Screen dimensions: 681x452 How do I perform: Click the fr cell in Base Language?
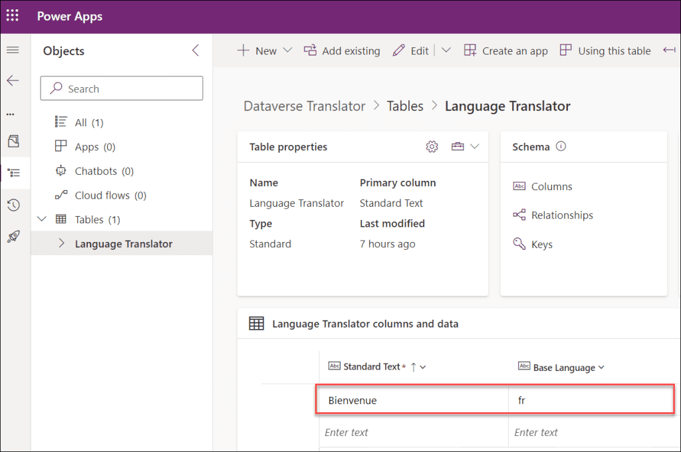[591, 400]
